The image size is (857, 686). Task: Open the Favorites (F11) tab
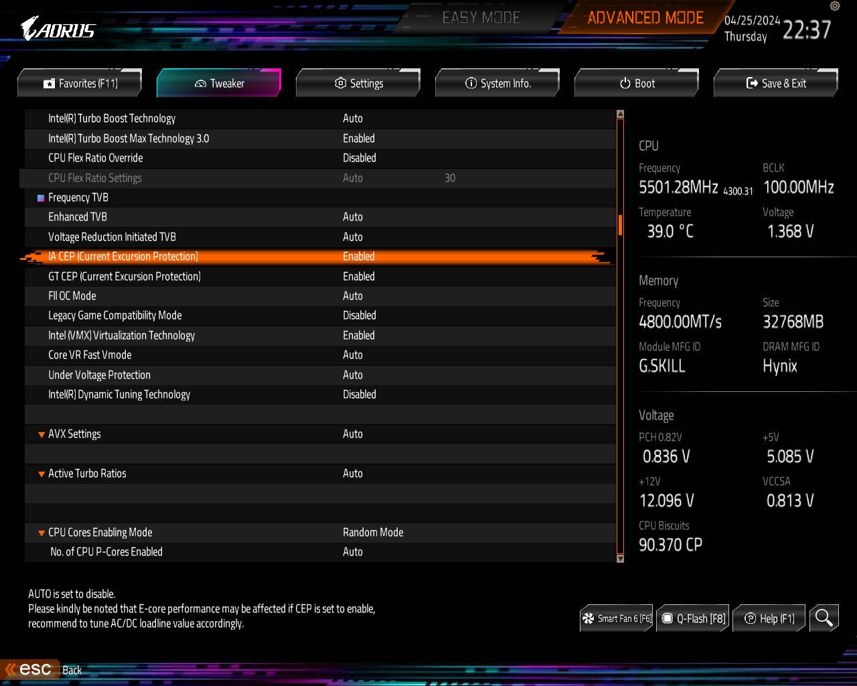[80, 83]
